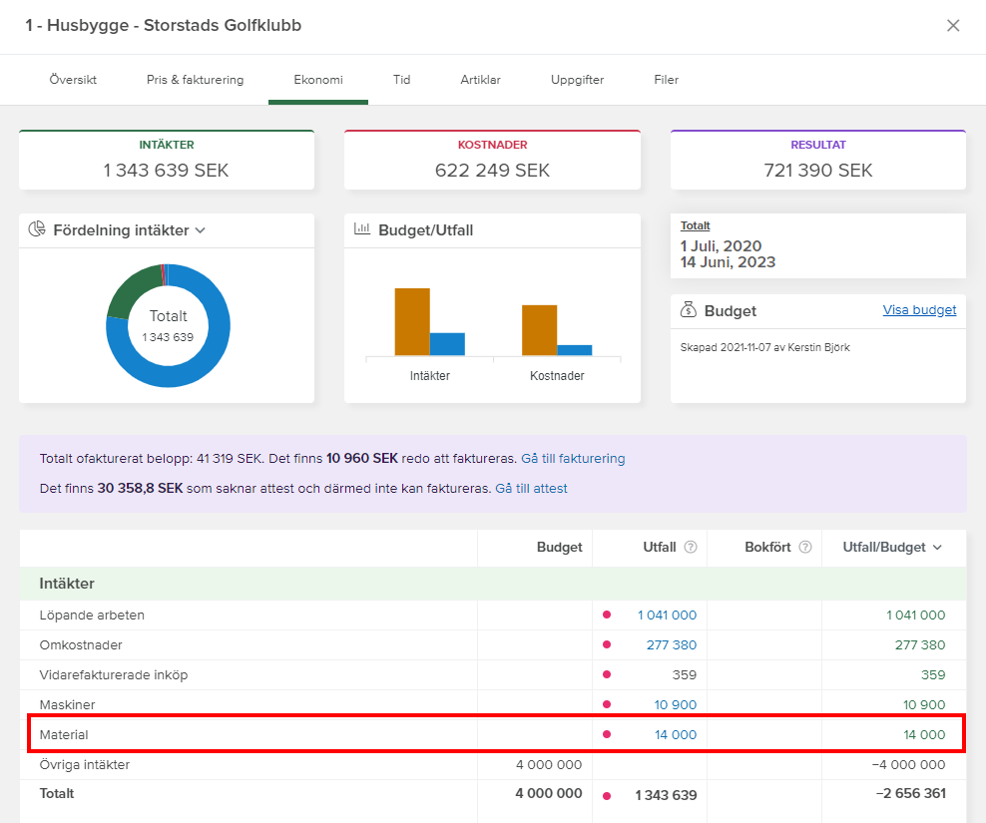Click the Visa budget link

tap(919, 310)
